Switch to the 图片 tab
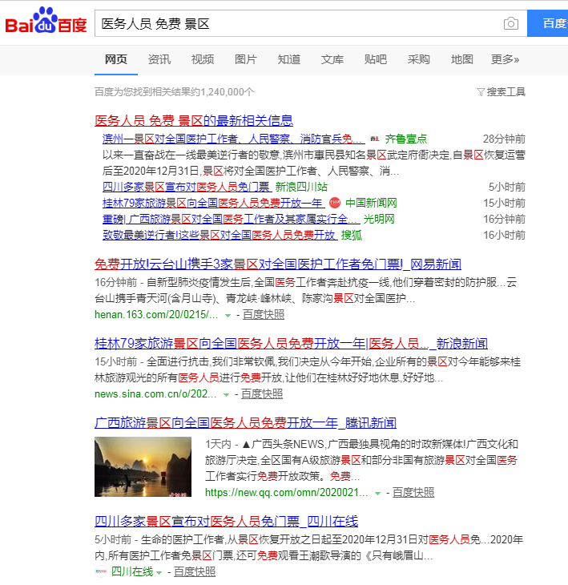This screenshot has height=585, width=568. tap(246, 59)
